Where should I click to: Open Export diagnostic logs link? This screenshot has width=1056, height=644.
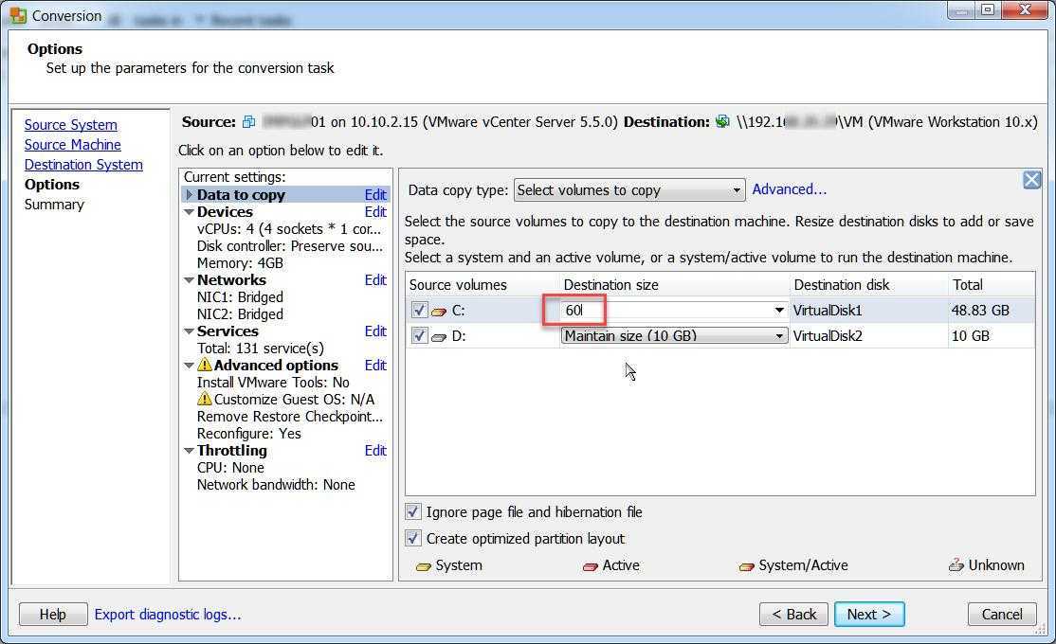[168, 615]
